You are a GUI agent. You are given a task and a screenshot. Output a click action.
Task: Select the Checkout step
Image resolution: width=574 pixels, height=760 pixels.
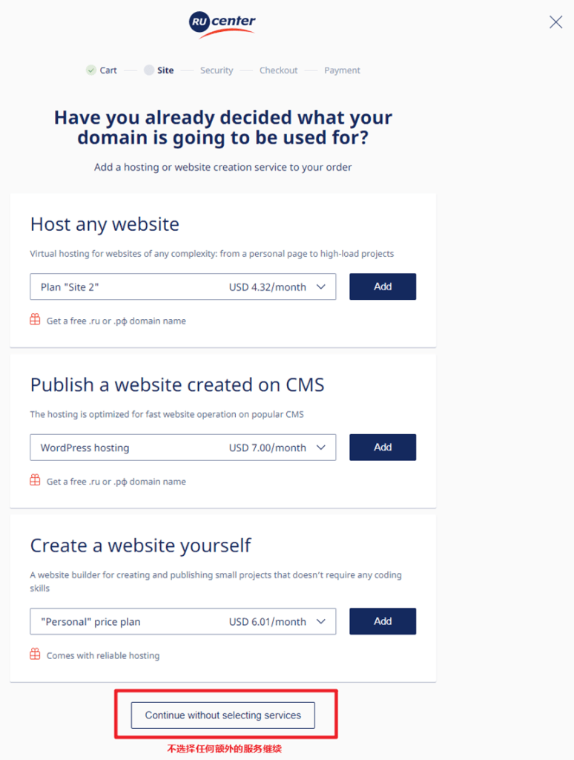coord(279,71)
